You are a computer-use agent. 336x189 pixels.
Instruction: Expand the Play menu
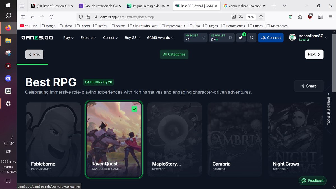(x=68, y=38)
